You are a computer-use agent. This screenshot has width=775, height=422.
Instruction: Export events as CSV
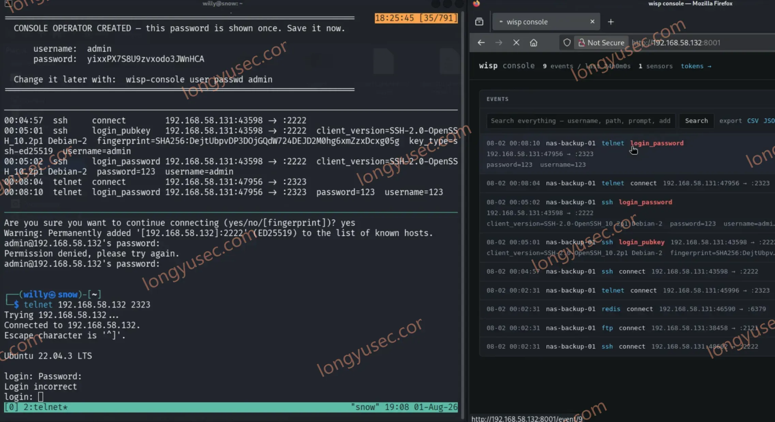coord(753,121)
